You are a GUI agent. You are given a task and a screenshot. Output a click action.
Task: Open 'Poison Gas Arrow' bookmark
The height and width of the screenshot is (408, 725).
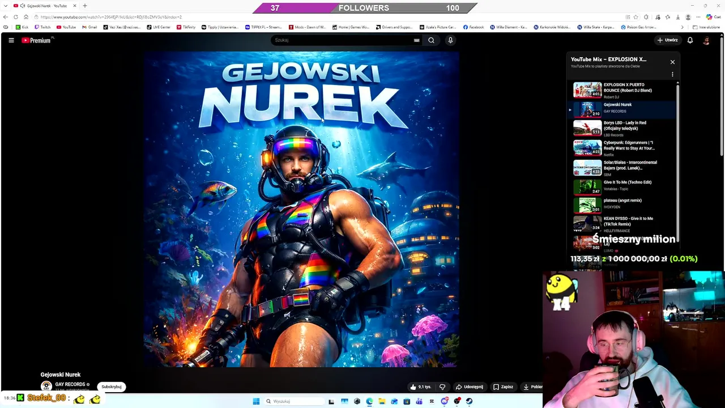[x=638, y=27]
